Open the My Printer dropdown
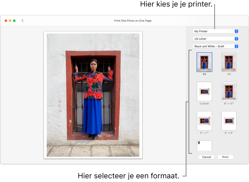The width and height of the screenshot is (249, 182). tap(216, 31)
